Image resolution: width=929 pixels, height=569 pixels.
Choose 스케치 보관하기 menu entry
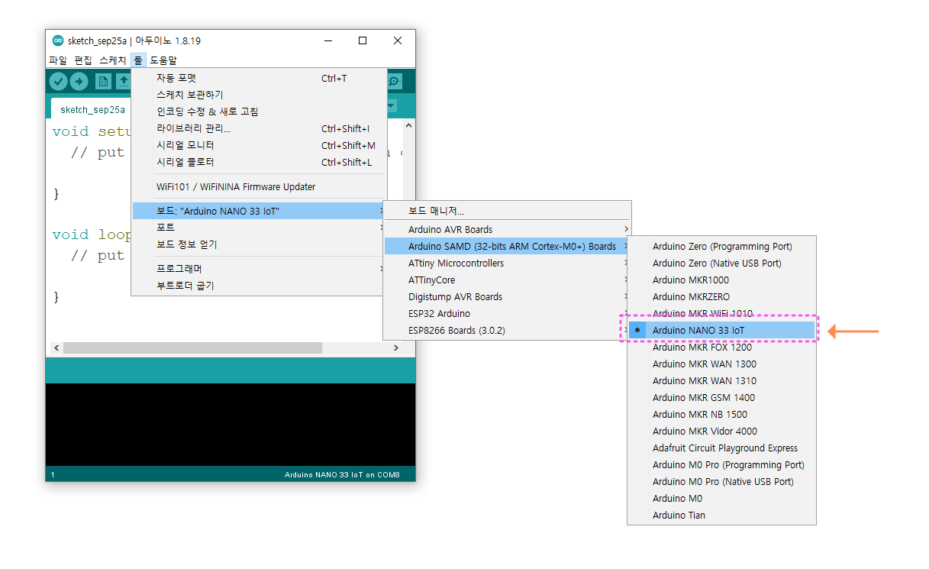(x=260, y=95)
